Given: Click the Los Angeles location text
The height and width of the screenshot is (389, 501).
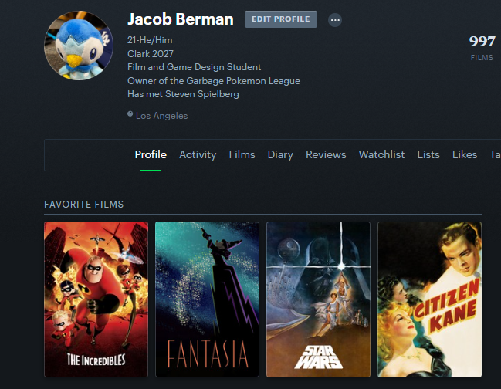Looking at the screenshot, I should pos(161,116).
